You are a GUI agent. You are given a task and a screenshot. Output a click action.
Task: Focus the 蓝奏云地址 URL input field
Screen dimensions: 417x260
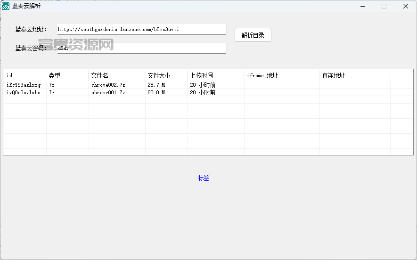point(142,29)
